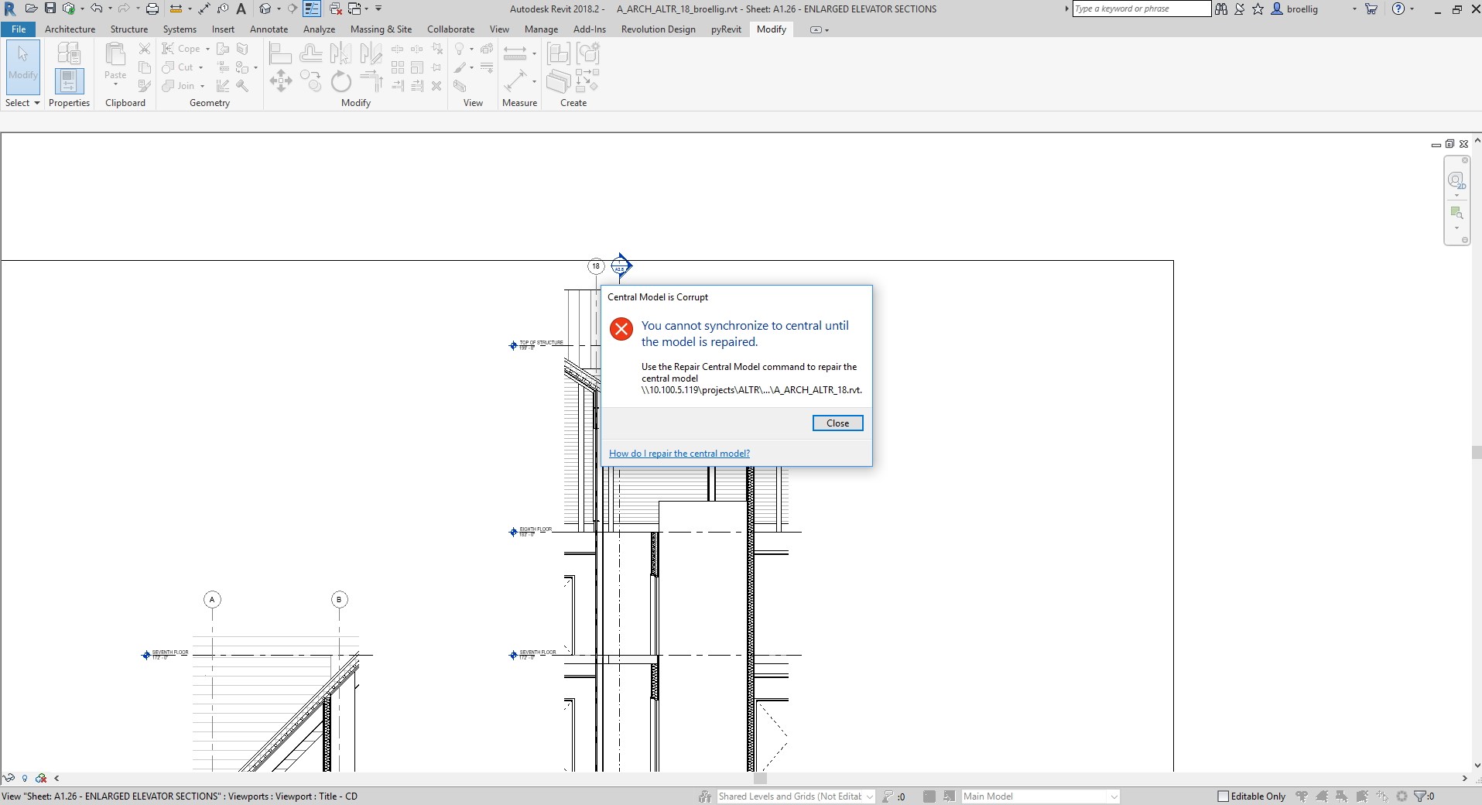Open the pyRevit ribbon tab
Screen dimensions: 1482x805
(x=726, y=29)
